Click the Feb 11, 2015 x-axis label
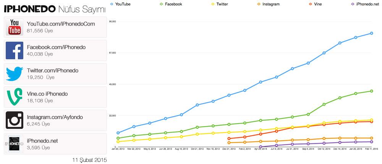382x164 pixels. click(x=372, y=149)
